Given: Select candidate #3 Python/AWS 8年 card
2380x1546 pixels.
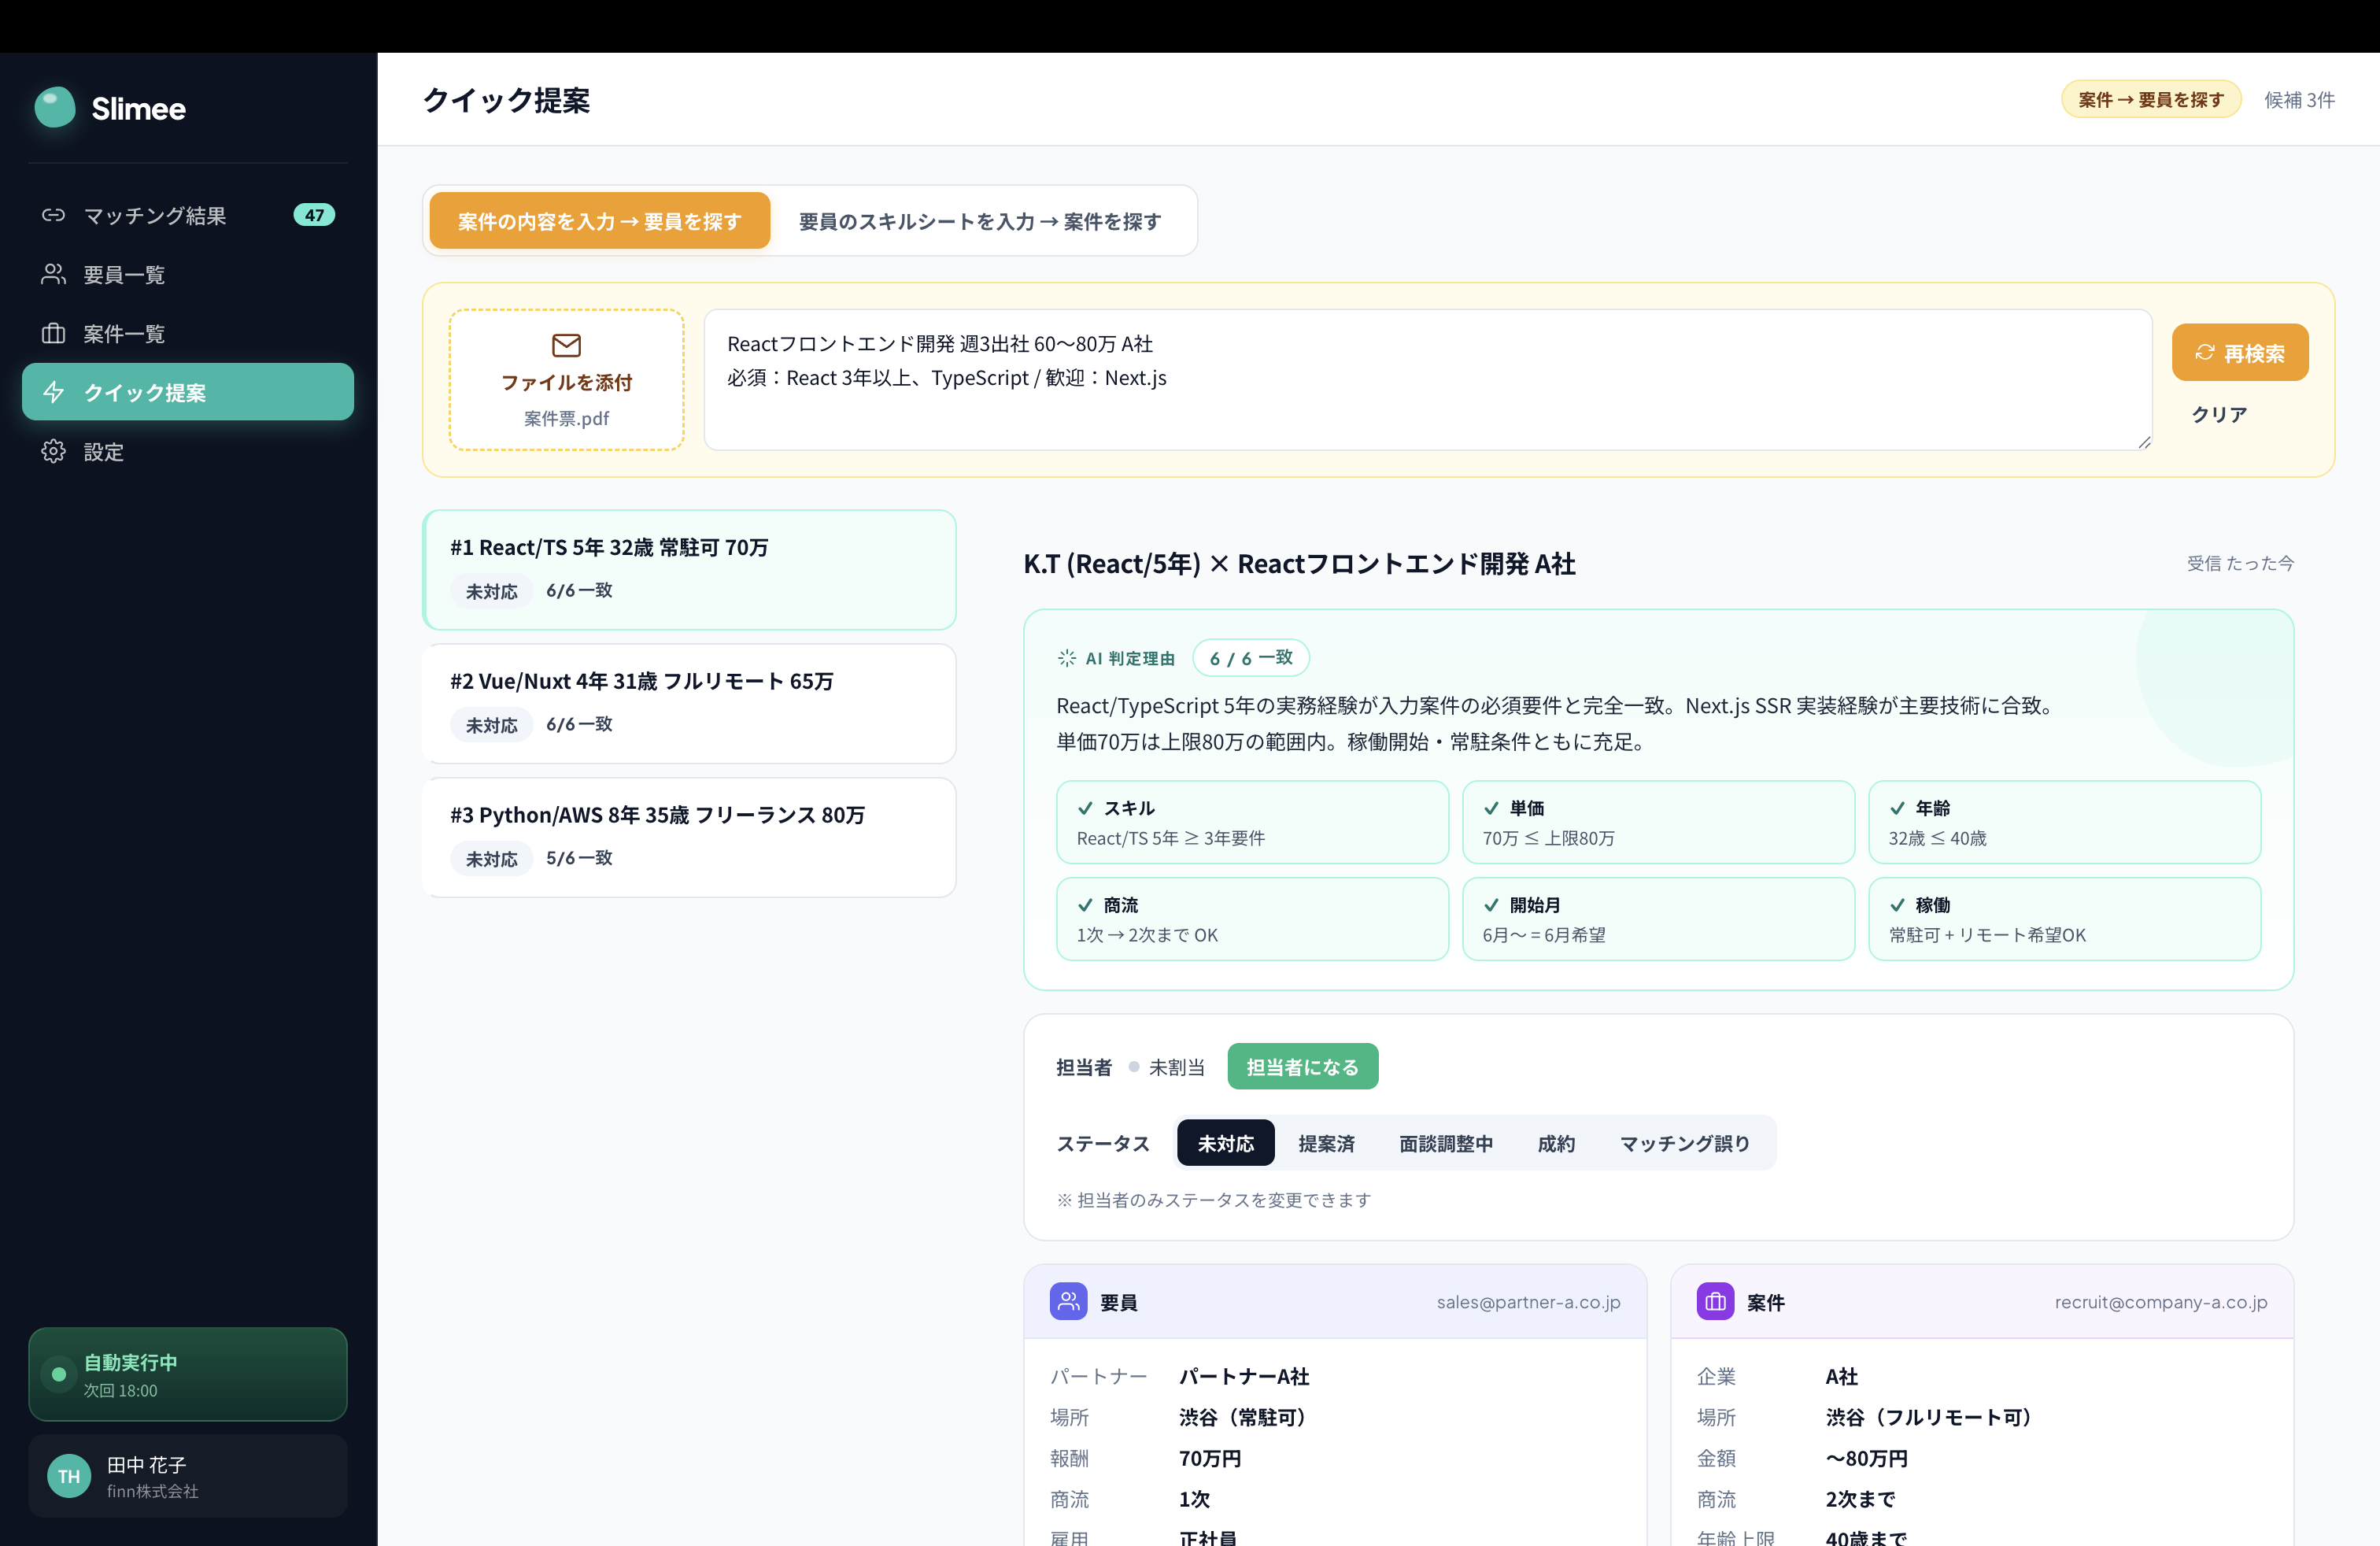Looking at the screenshot, I should 689,838.
